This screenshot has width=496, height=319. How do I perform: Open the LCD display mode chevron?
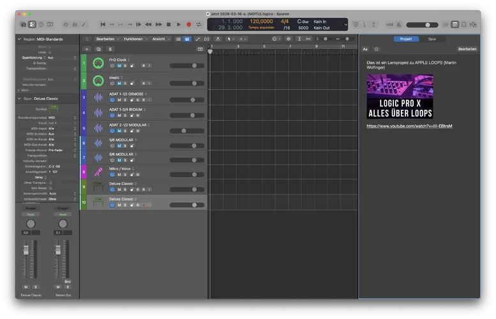pos(345,25)
